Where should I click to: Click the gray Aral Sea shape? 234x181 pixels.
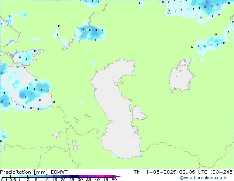tap(181, 76)
